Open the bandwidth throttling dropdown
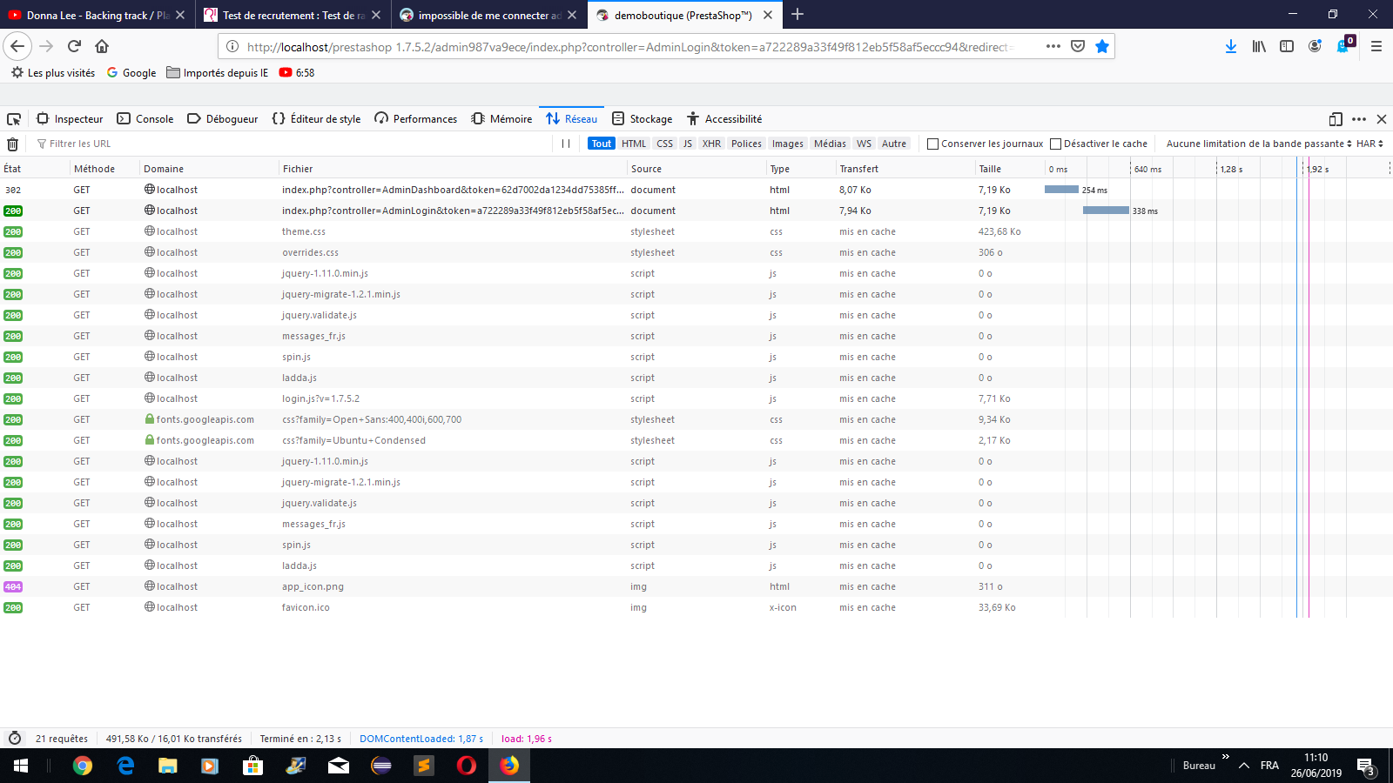Image resolution: width=1393 pixels, height=783 pixels. (x=1259, y=144)
